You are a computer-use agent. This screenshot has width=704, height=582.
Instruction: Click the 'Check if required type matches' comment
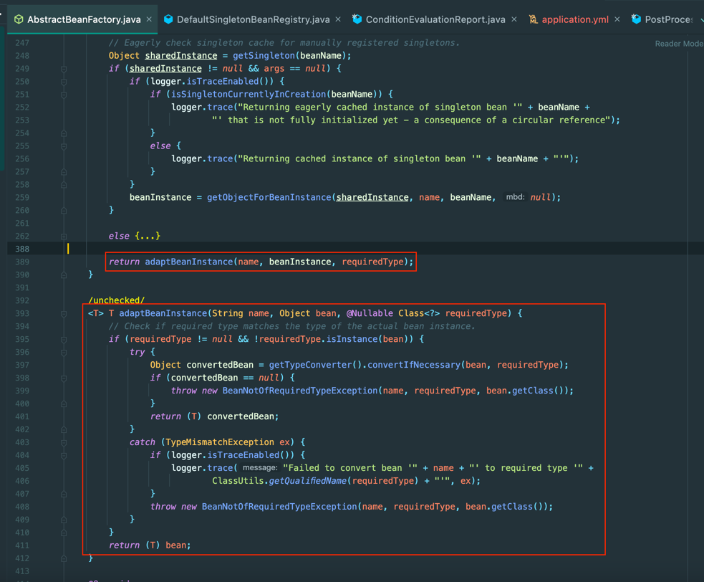pos(291,326)
